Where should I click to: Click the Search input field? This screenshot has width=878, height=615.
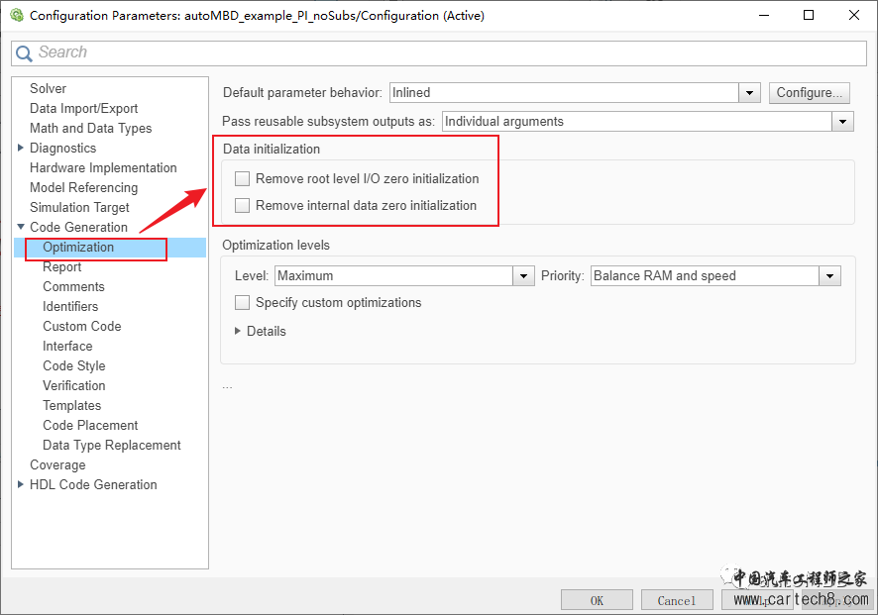(x=439, y=53)
